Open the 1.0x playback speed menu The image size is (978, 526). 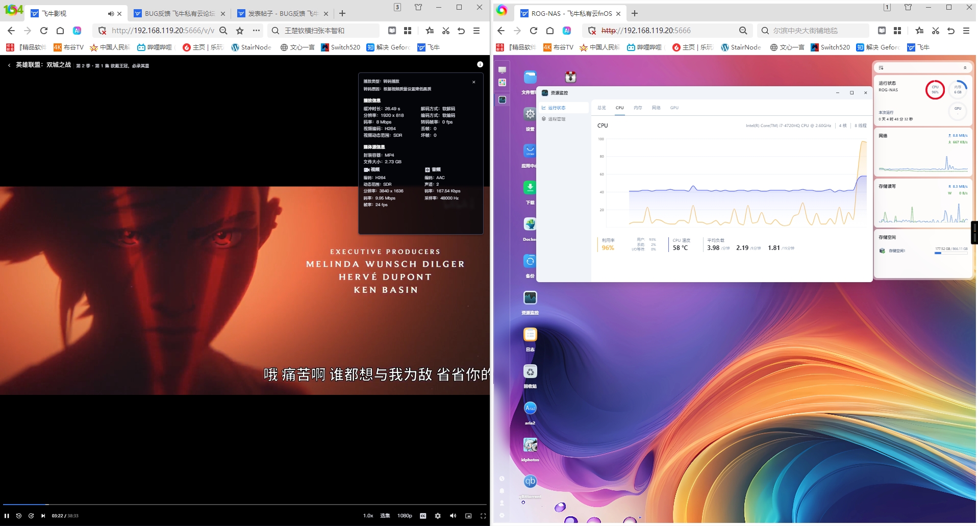368,516
